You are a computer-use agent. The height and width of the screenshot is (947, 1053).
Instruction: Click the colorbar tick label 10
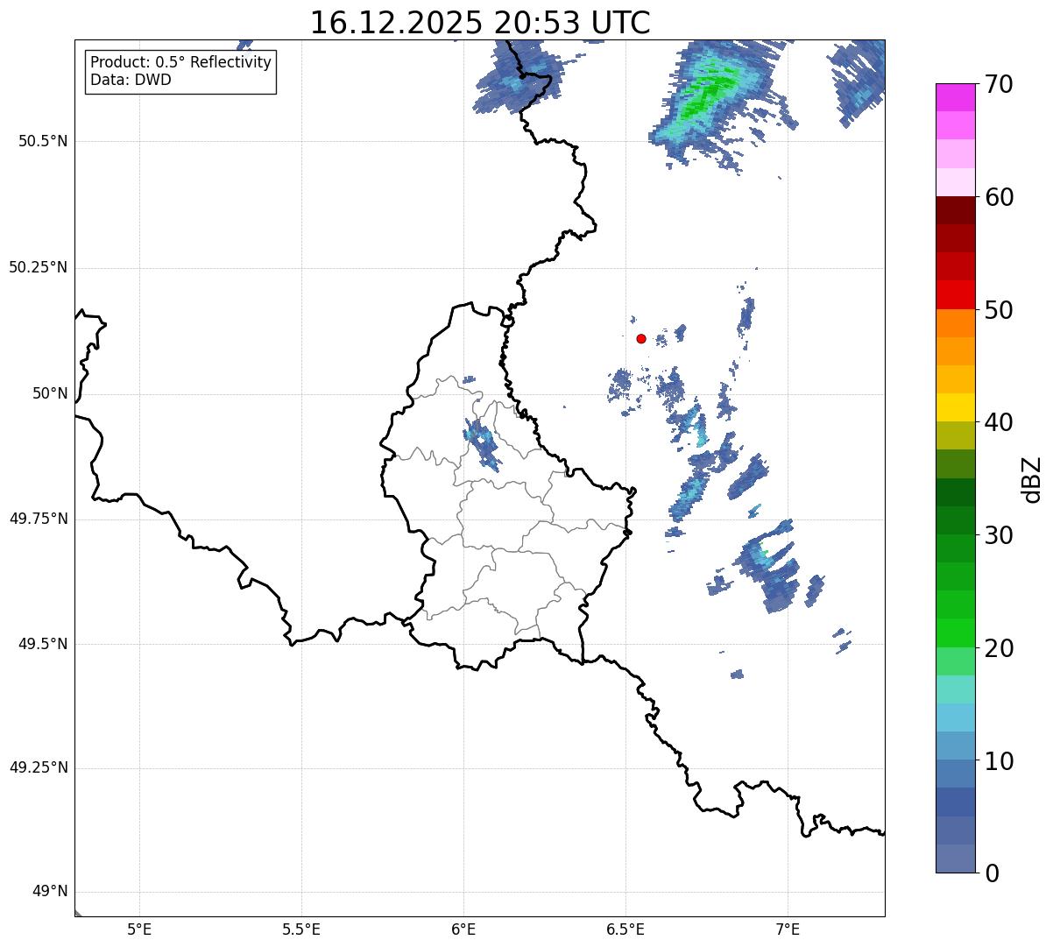[1000, 762]
